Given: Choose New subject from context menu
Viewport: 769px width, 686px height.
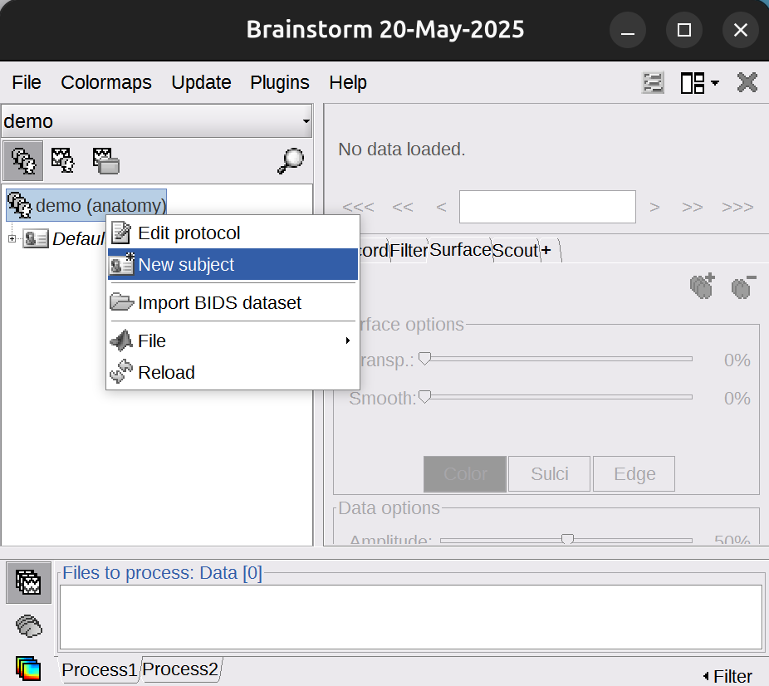Looking at the screenshot, I should 233,264.
